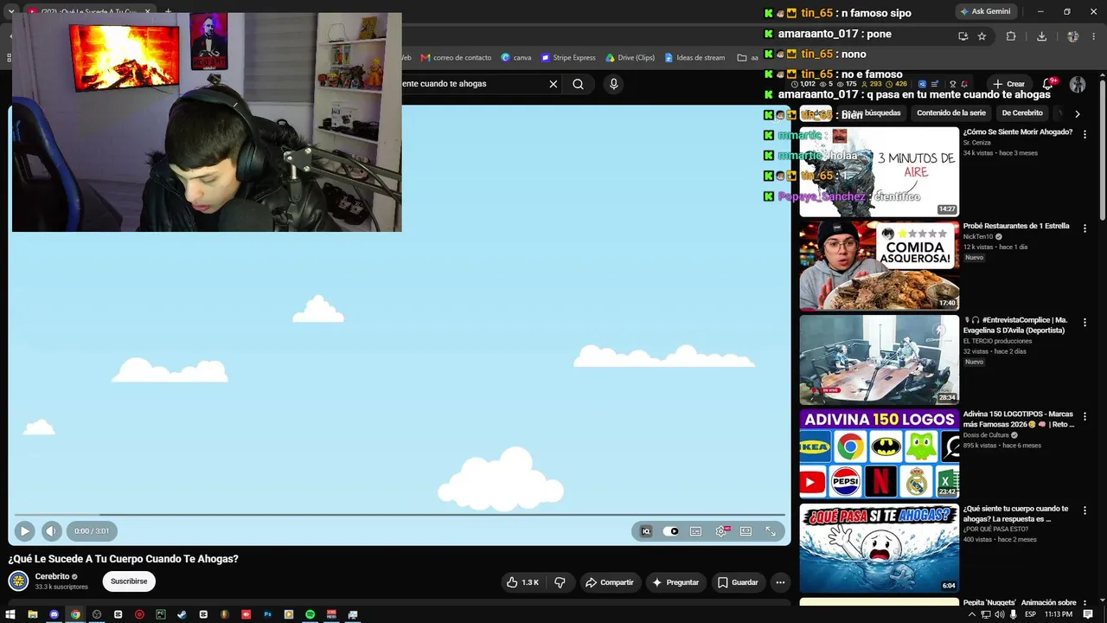Open the 'correo de contacto' Gmail bookmark

456,58
